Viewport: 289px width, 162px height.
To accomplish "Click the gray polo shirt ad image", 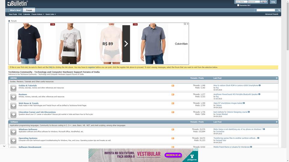I will click(153, 44).
